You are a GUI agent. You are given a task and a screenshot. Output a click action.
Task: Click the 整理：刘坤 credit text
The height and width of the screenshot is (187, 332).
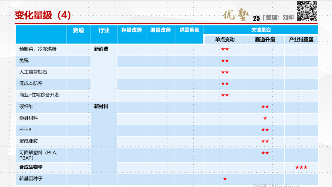[280, 17]
